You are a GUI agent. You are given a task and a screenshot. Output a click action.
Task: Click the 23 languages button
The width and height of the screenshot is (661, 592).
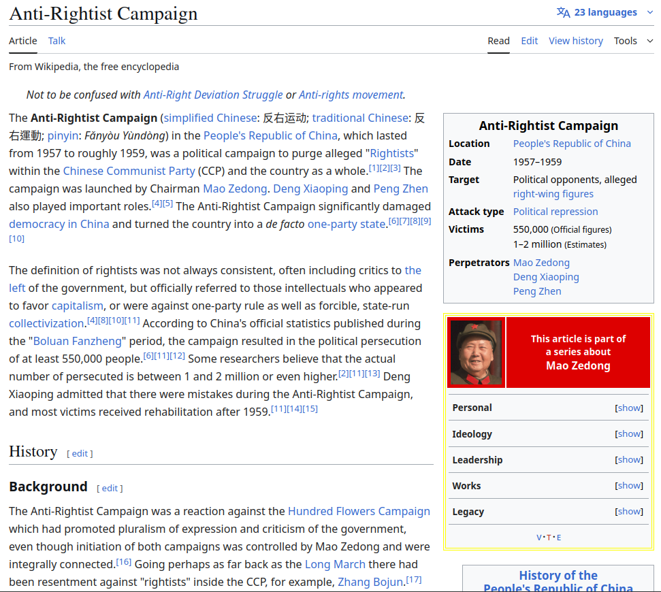pos(605,12)
